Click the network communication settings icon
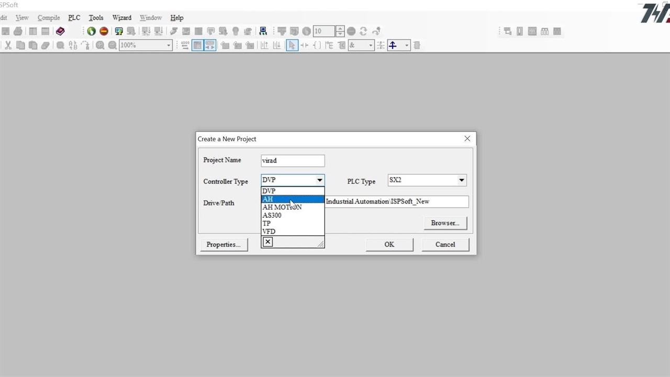The width and height of the screenshot is (670, 377). tap(263, 31)
